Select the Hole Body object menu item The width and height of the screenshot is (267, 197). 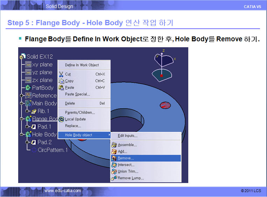(84, 135)
